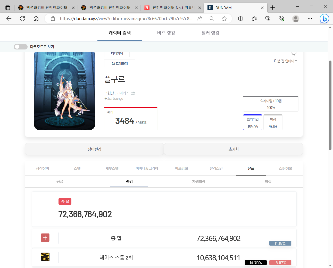Screen dimensions: 333x268
Task: Open a new browser tab
Action: [272, 8]
